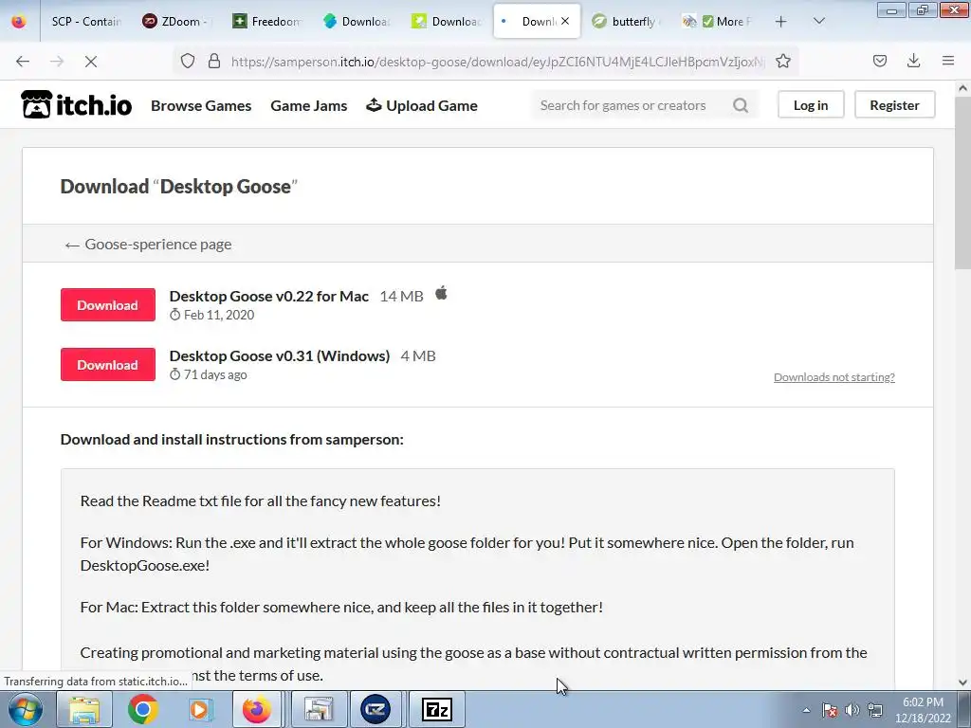Image resolution: width=971 pixels, height=728 pixels.
Task: Stop page loading with the X button
Action: (x=91, y=62)
